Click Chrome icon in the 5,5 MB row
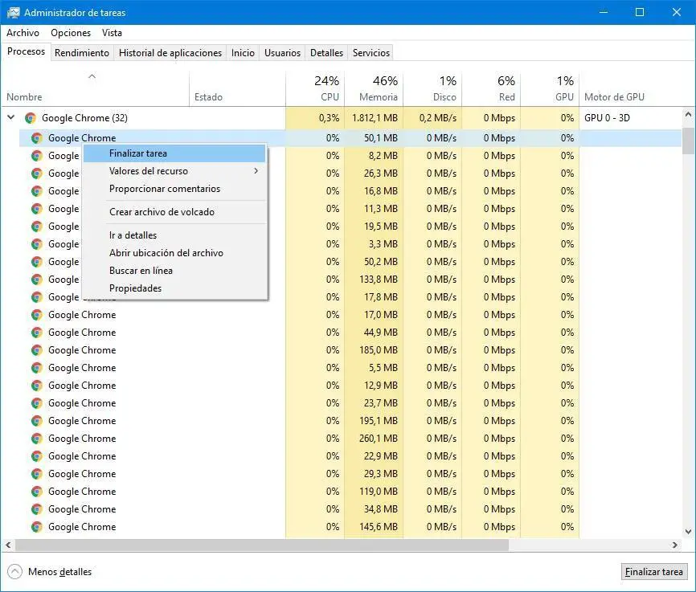Screen dimensions: 696x592 [37, 368]
